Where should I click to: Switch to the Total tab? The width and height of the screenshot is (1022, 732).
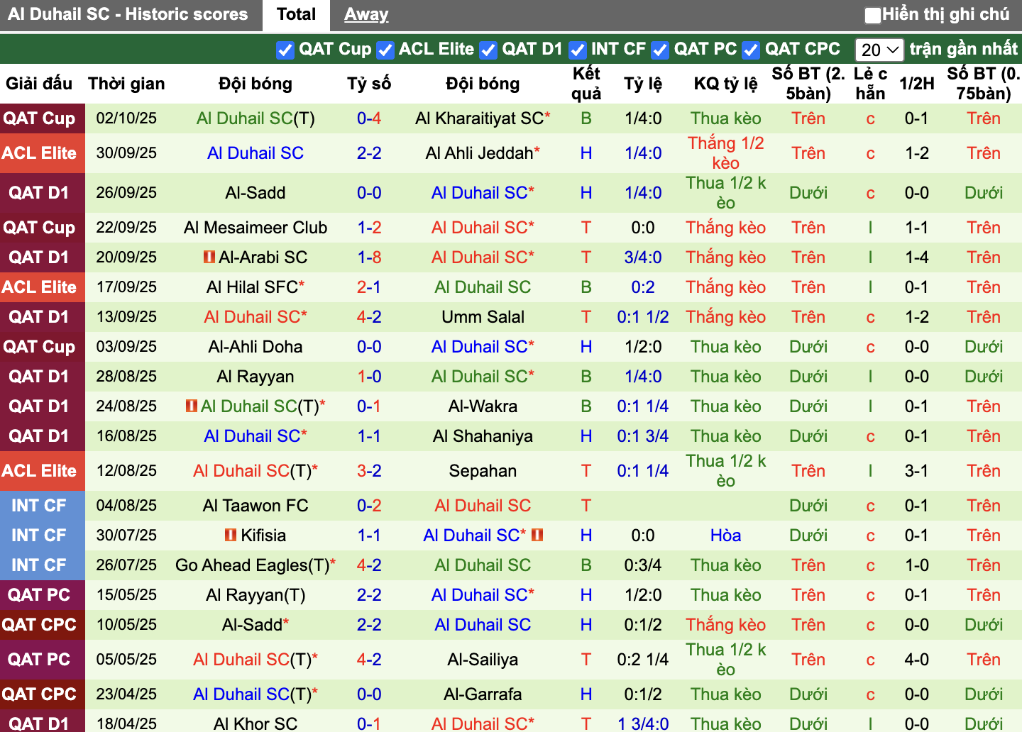click(296, 15)
